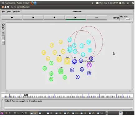Click the zoom out tool in left sidebar

(3, 29)
